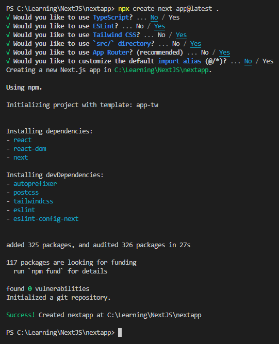
Task: Click the 'eslint-config-next' devDependency
Action: (x=46, y=219)
